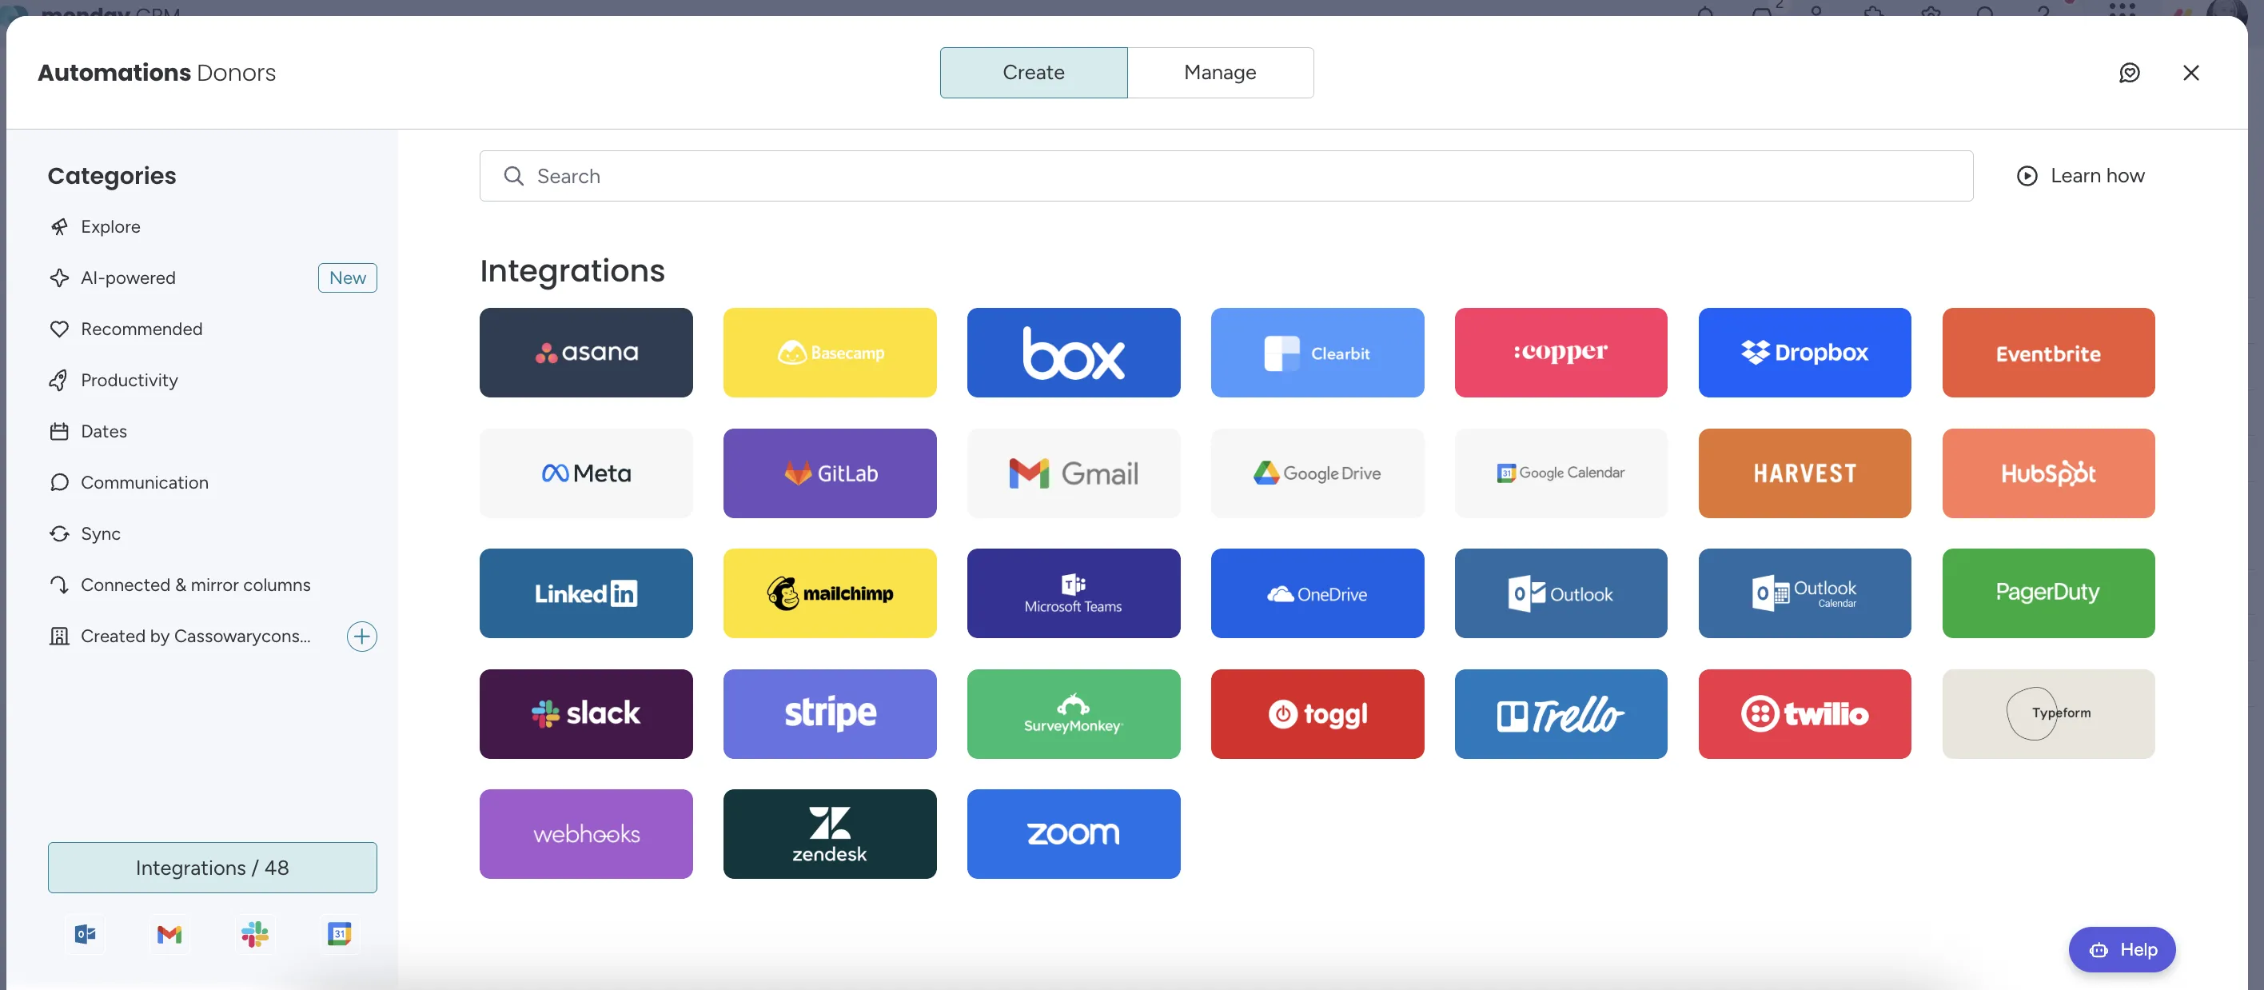Image resolution: width=2264 pixels, height=990 pixels.
Task: Select the HubSpot integration tile
Action: coord(2048,473)
